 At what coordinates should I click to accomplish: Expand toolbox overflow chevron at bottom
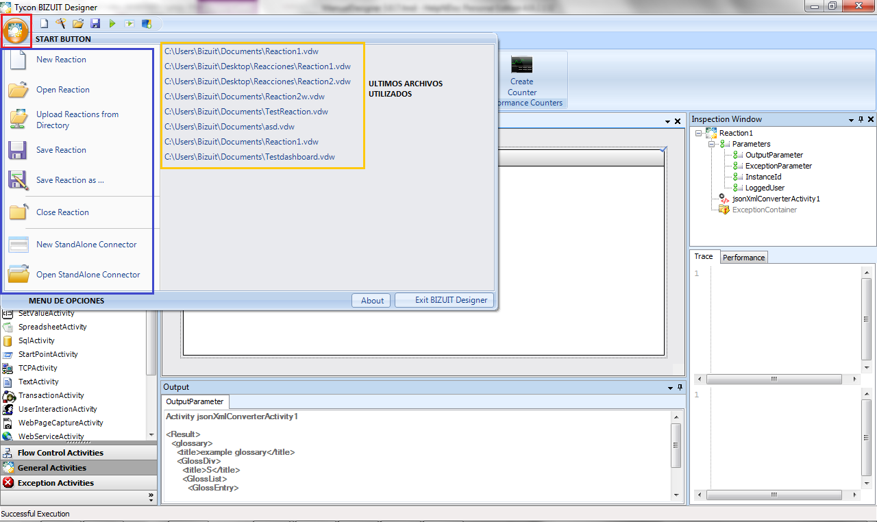point(151,497)
